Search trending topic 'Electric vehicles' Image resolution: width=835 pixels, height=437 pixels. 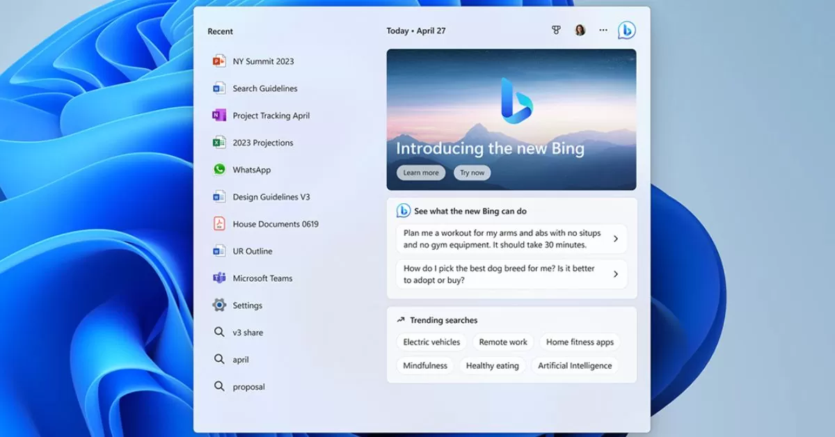click(x=431, y=342)
